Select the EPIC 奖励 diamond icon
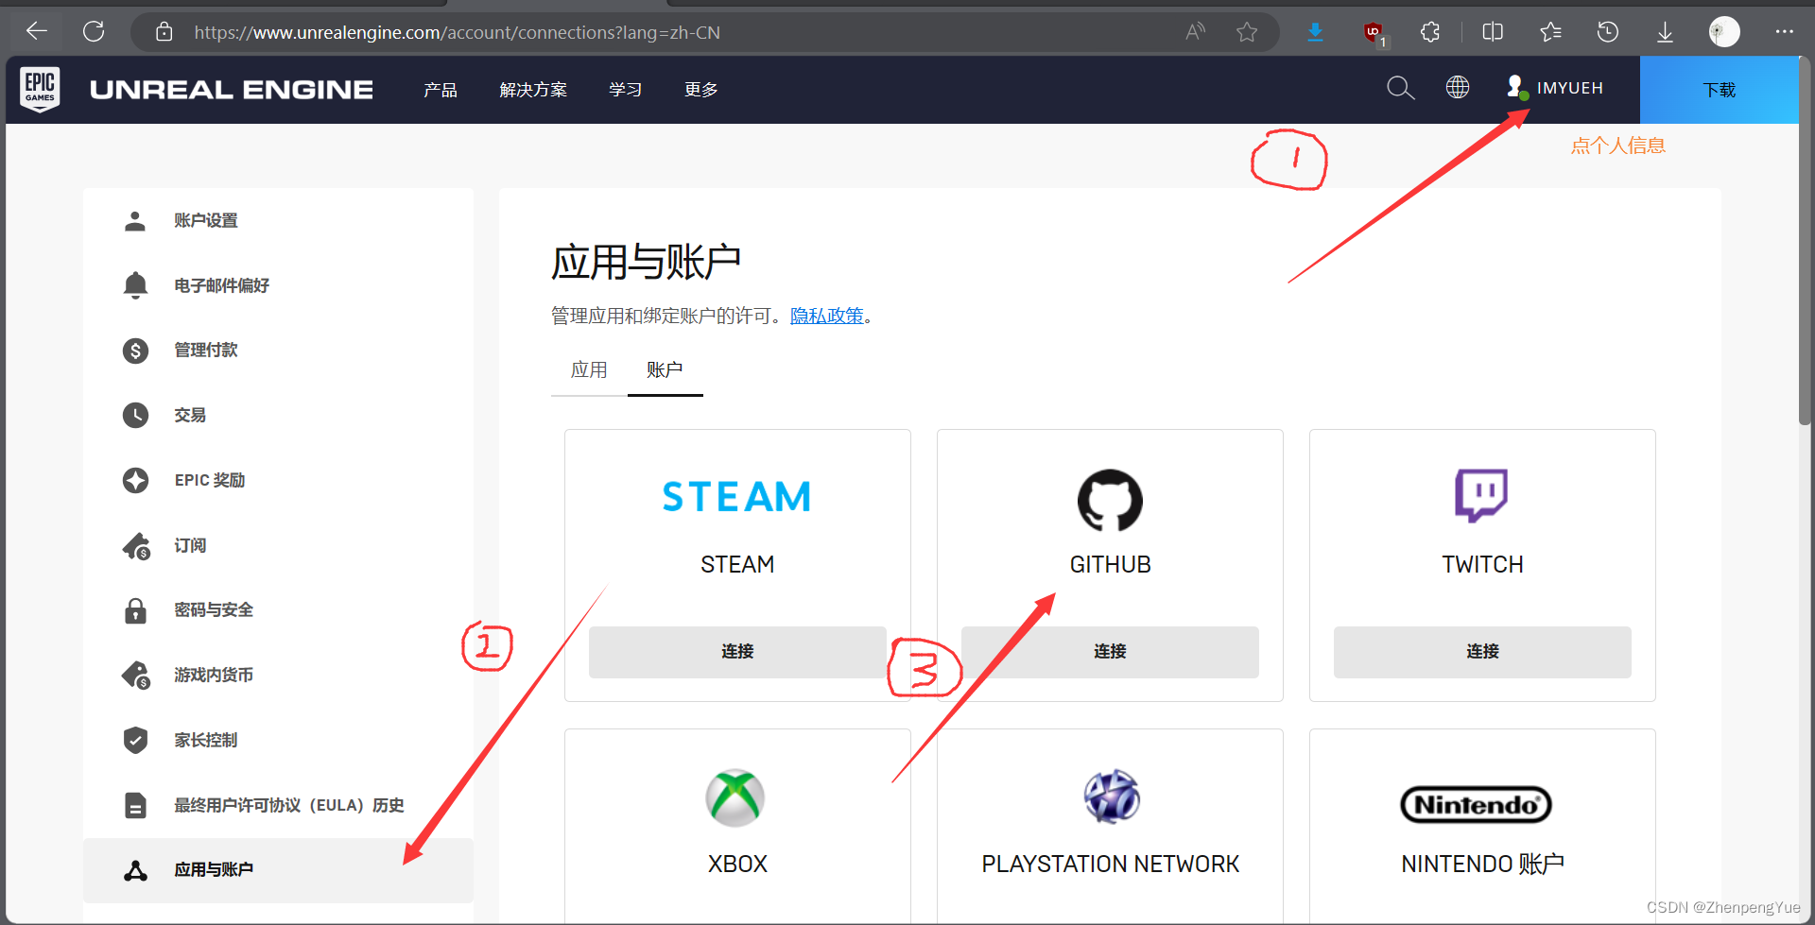The width and height of the screenshot is (1815, 925). coord(135,480)
